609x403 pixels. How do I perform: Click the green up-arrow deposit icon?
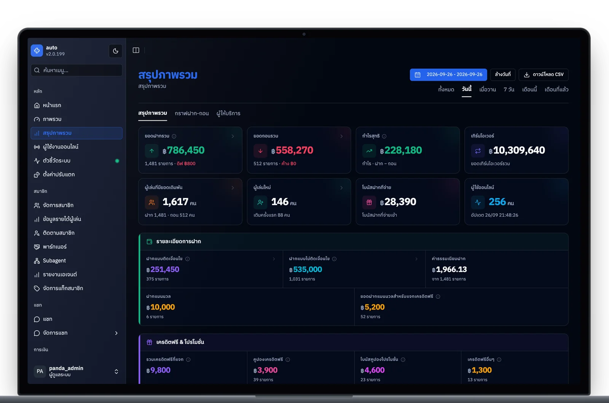151,151
